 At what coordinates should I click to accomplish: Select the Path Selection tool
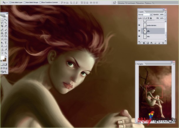[2, 43]
